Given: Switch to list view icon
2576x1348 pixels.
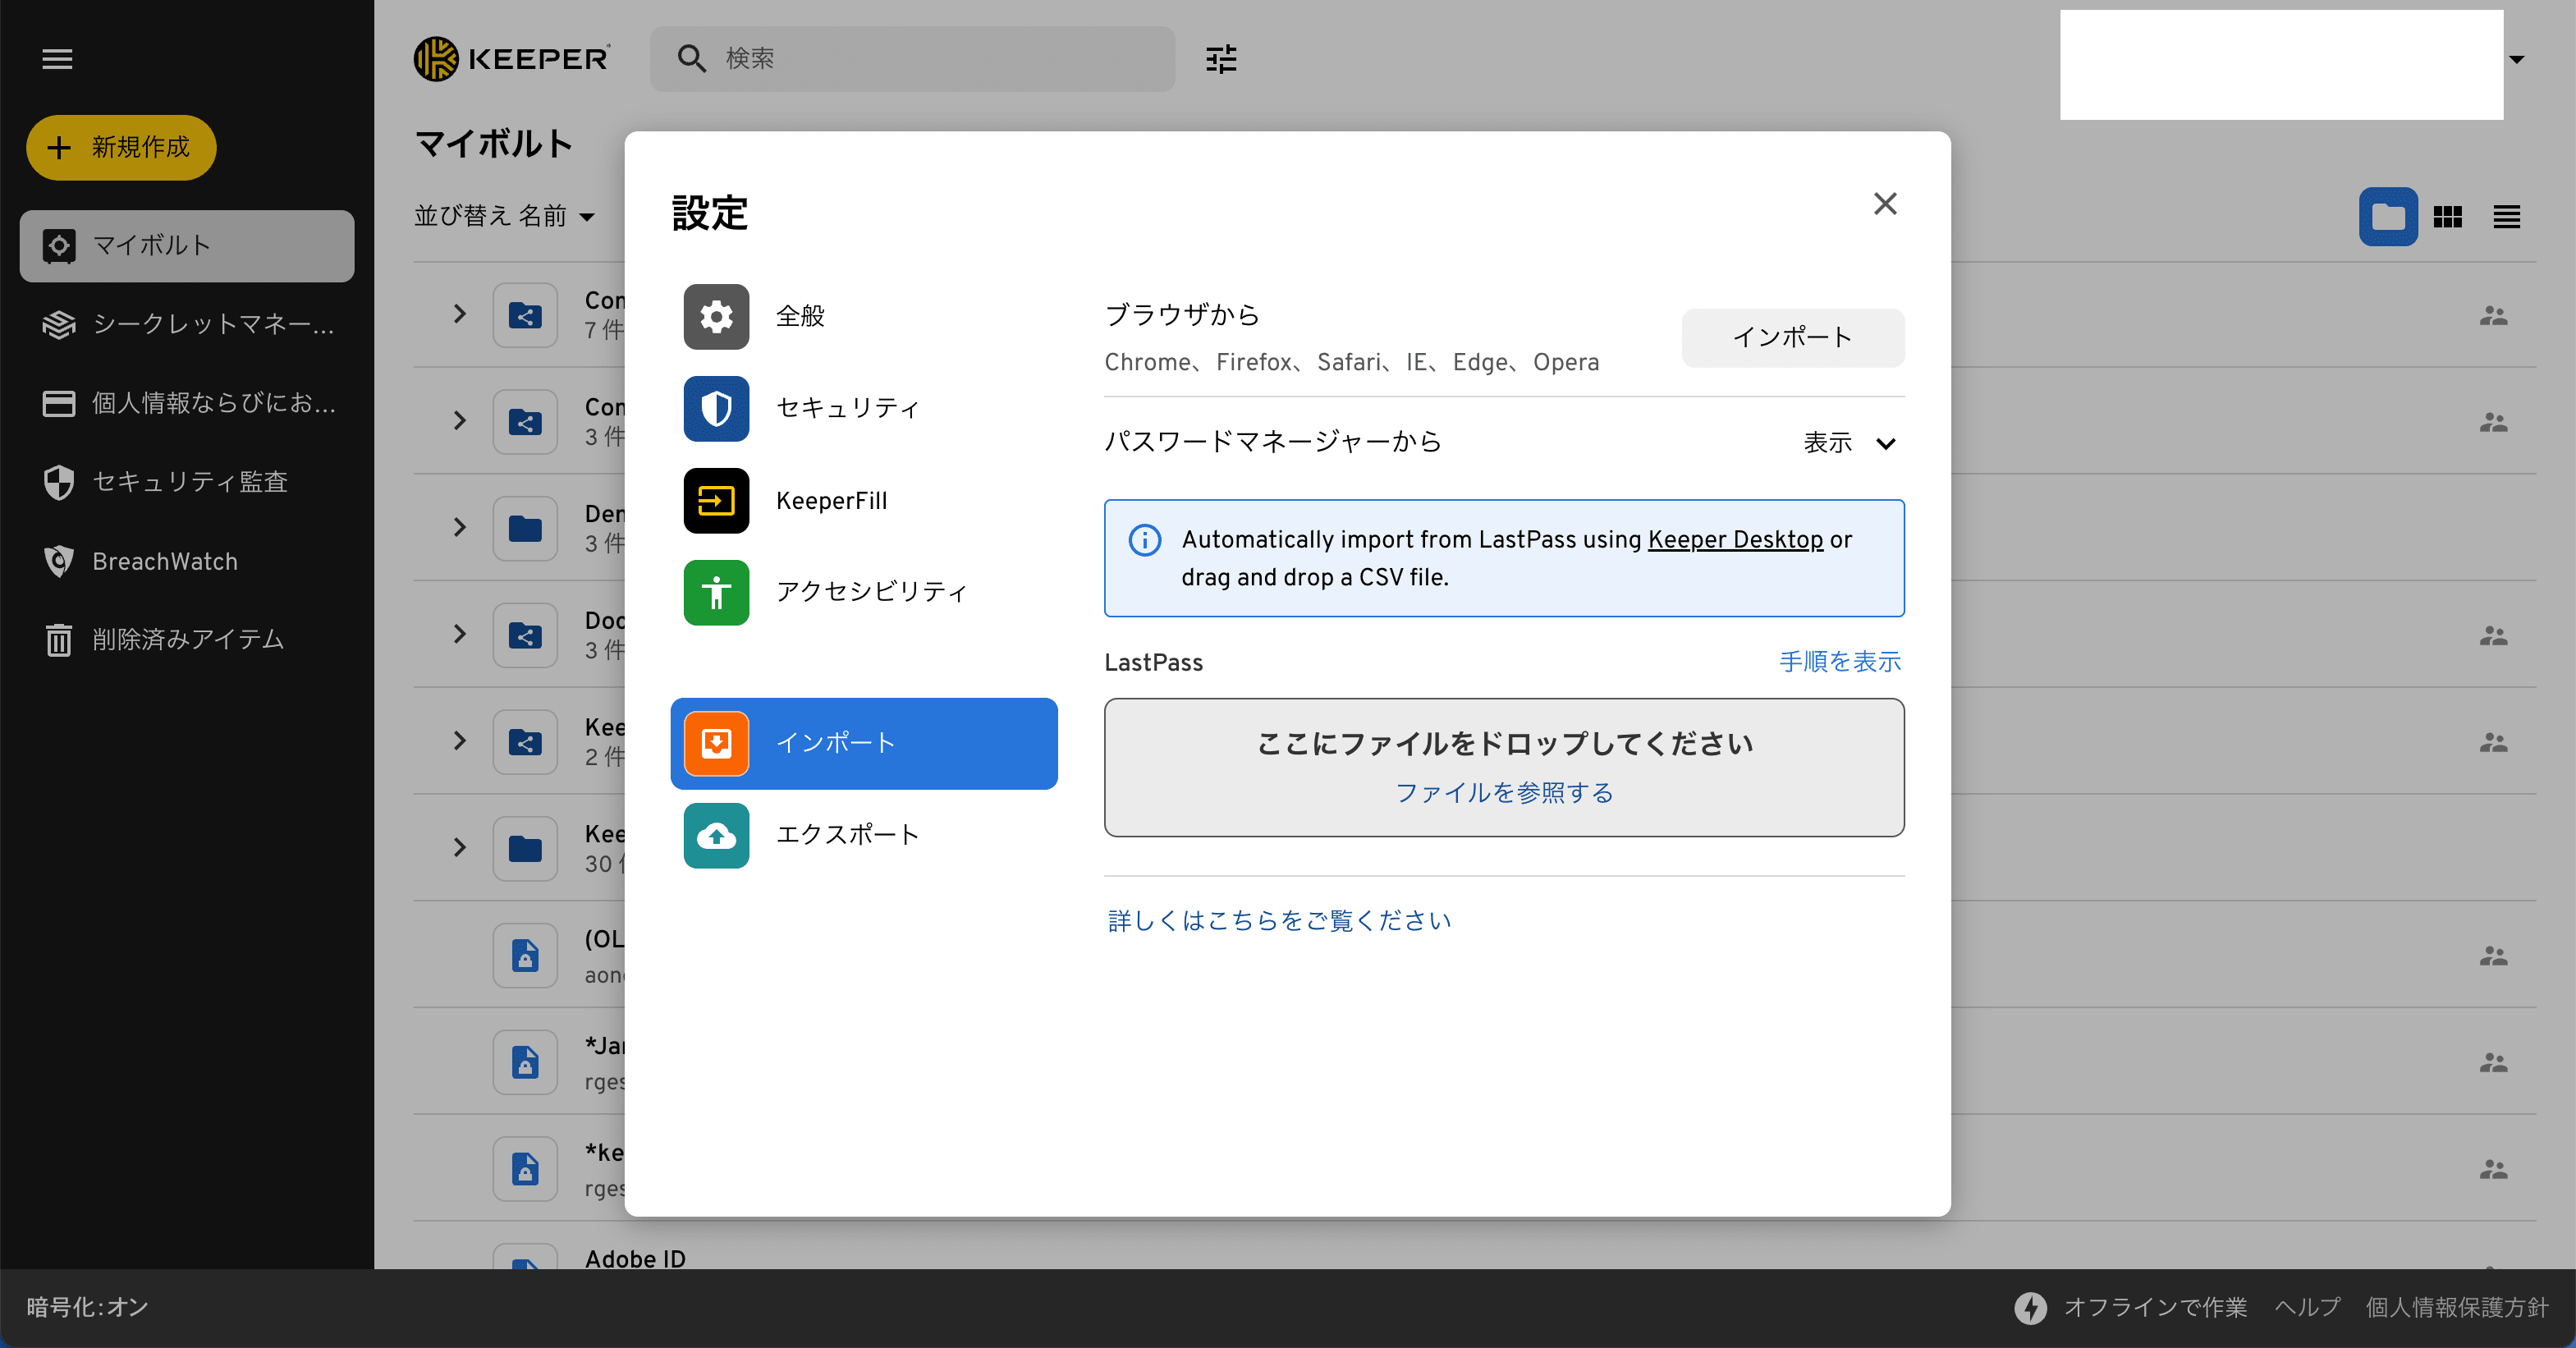Looking at the screenshot, I should point(2506,216).
